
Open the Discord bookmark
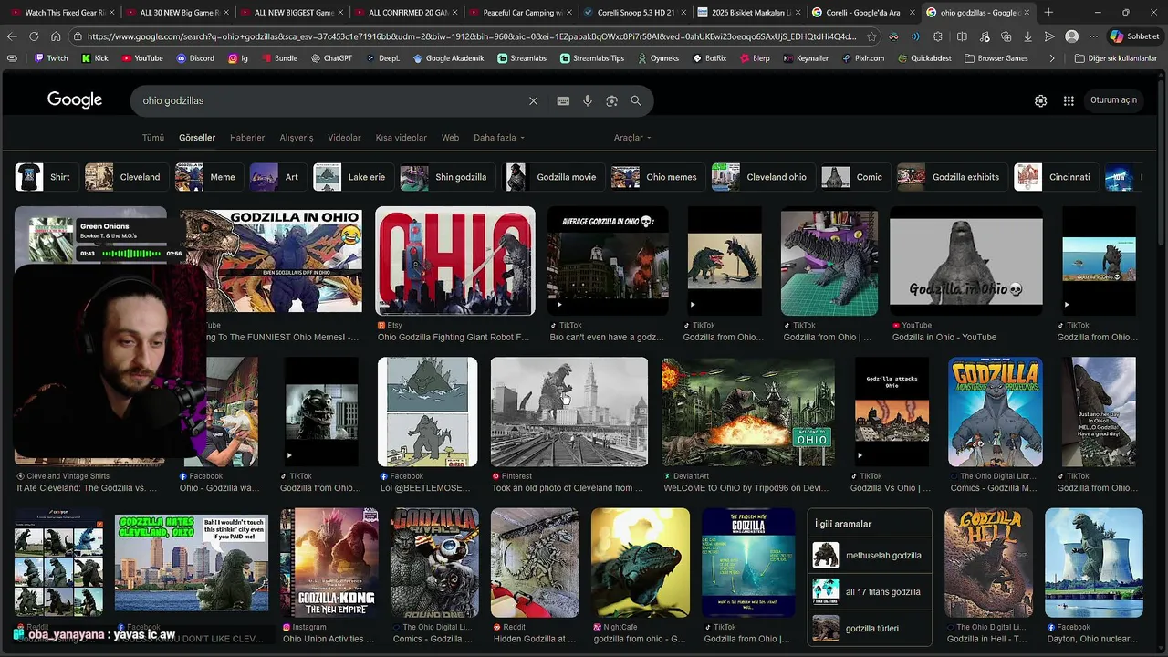click(195, 57)
